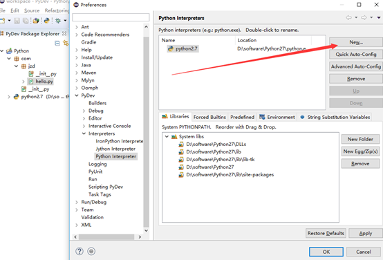Select python2.7 interpreter row
This screenshot has width=383, height=260.
[183, 48]
